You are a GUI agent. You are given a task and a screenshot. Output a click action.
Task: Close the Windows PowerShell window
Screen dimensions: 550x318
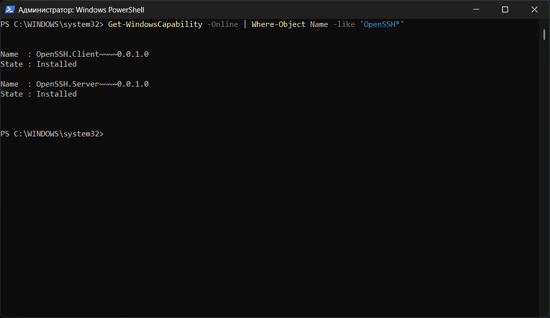coord(535,9)
